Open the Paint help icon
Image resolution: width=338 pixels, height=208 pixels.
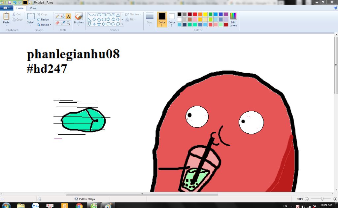click(x=336, y=8)
